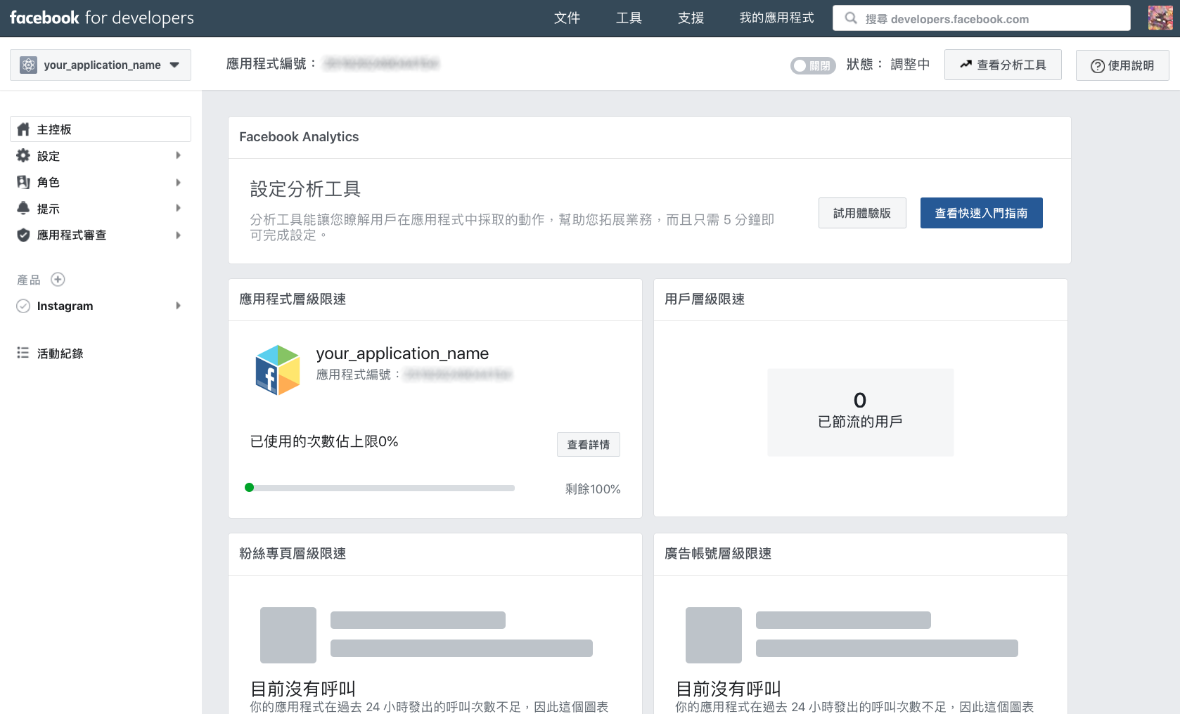Click the green progress indicator dot

[249, 488]
